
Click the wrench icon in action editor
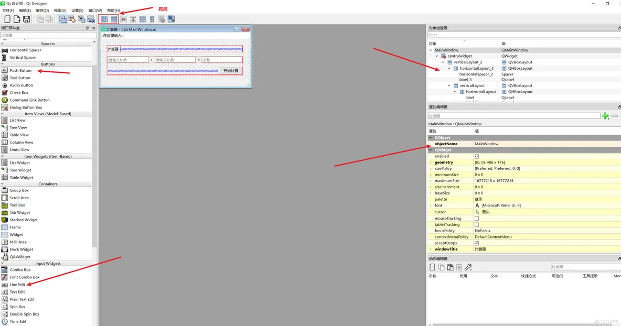coord(468,267)
